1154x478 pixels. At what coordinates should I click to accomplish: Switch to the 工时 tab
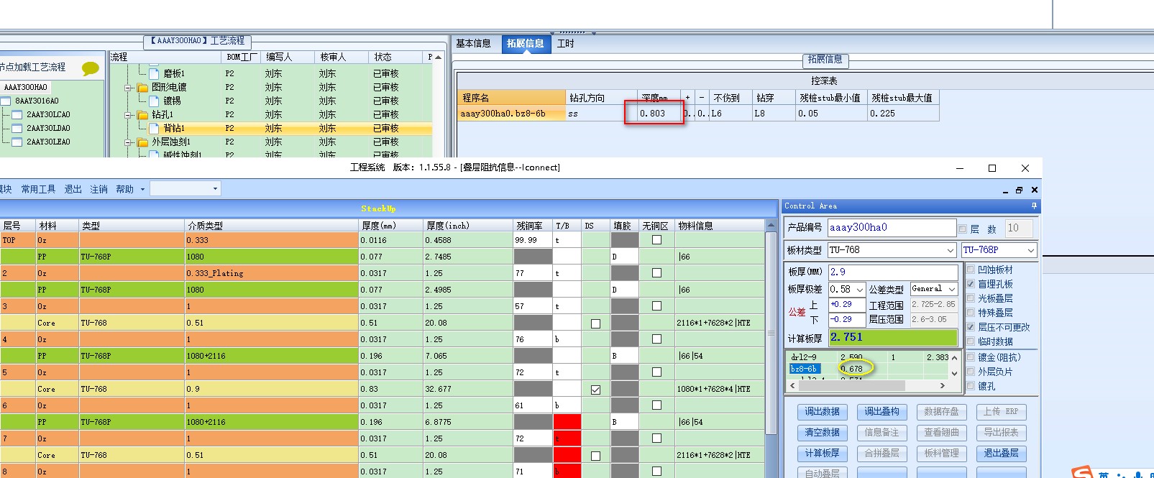pyautogui.click(x=566, y=44)
